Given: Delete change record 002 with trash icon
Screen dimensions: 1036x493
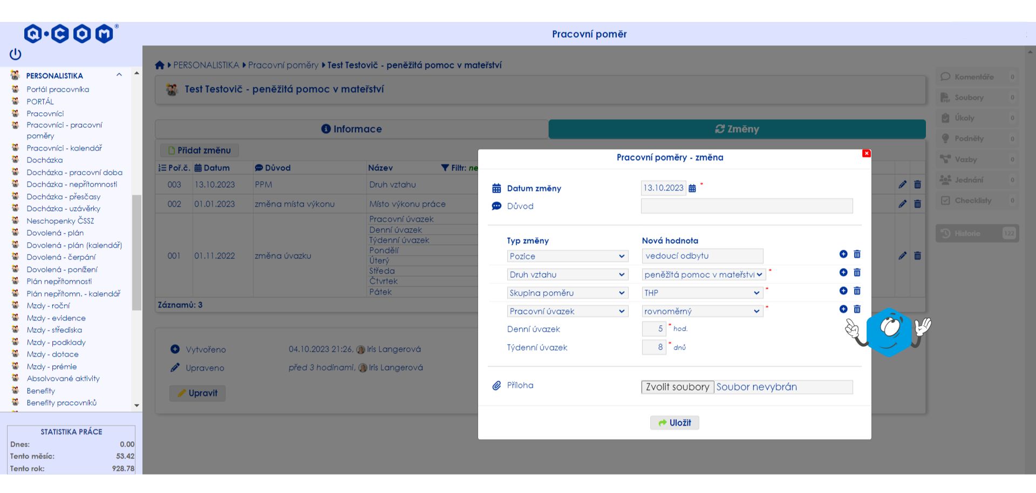Looking at the screenshot, I should coord(917,204).
